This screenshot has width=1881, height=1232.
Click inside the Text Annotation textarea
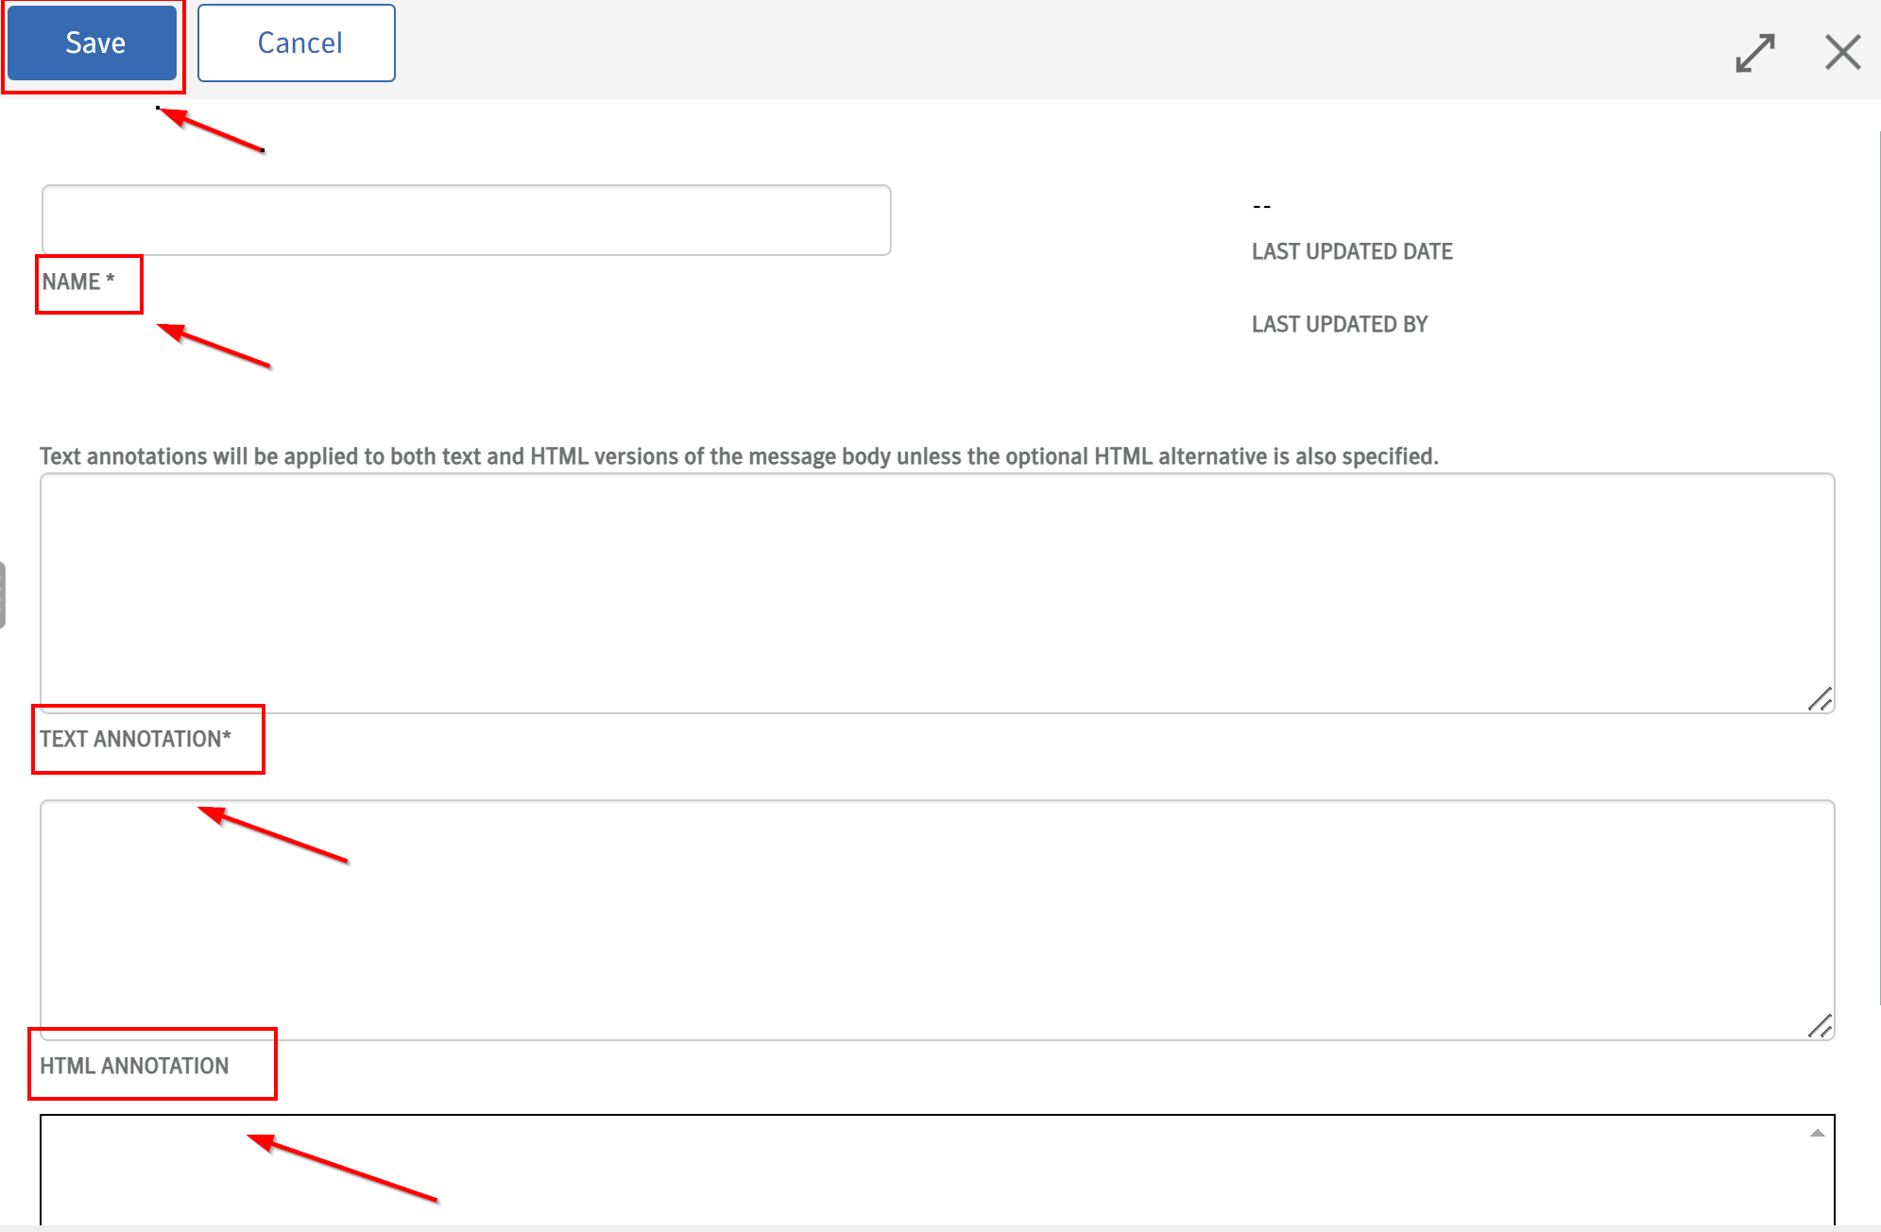[935, 592]
